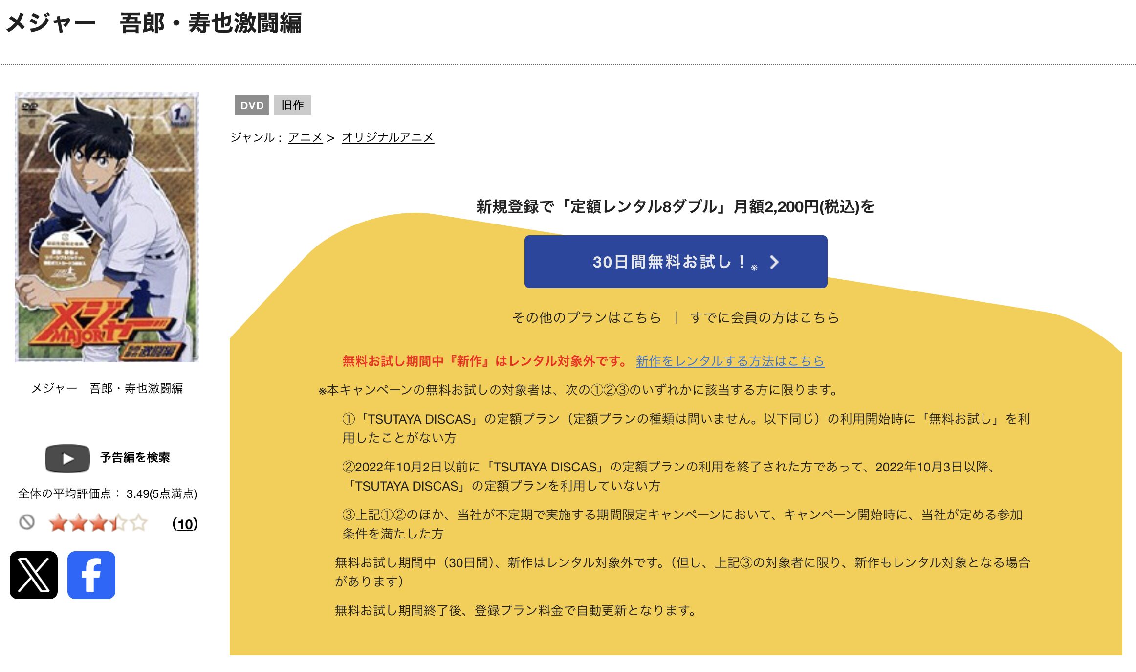Click the 30日間無料お試し button

676,262
